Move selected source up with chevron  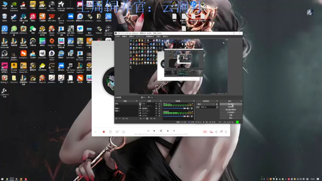[x=151, y=119]
